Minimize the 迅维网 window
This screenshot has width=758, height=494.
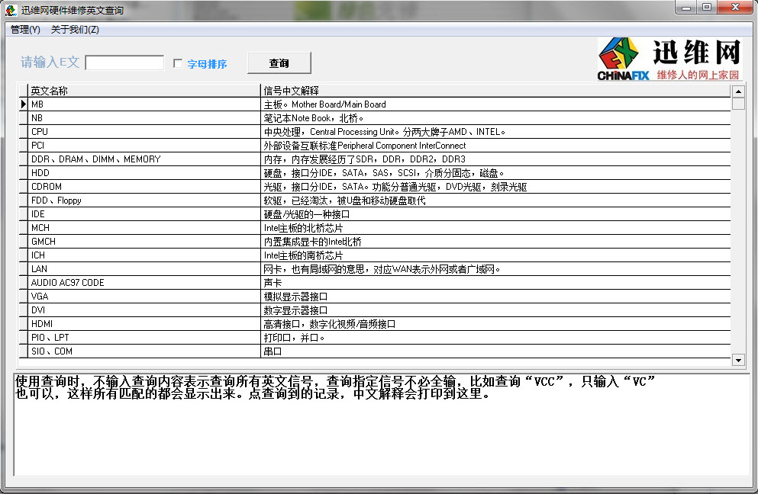686,8
